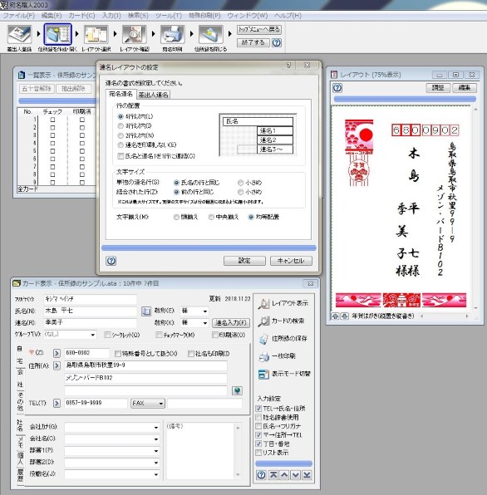487x495 pixels.
Task: Open the layout confirmation magnifier icon
Action: [135, 34]
